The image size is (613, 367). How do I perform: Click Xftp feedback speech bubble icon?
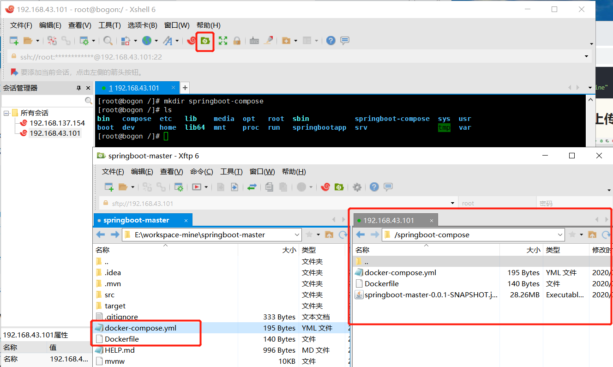tap(388, 187)
